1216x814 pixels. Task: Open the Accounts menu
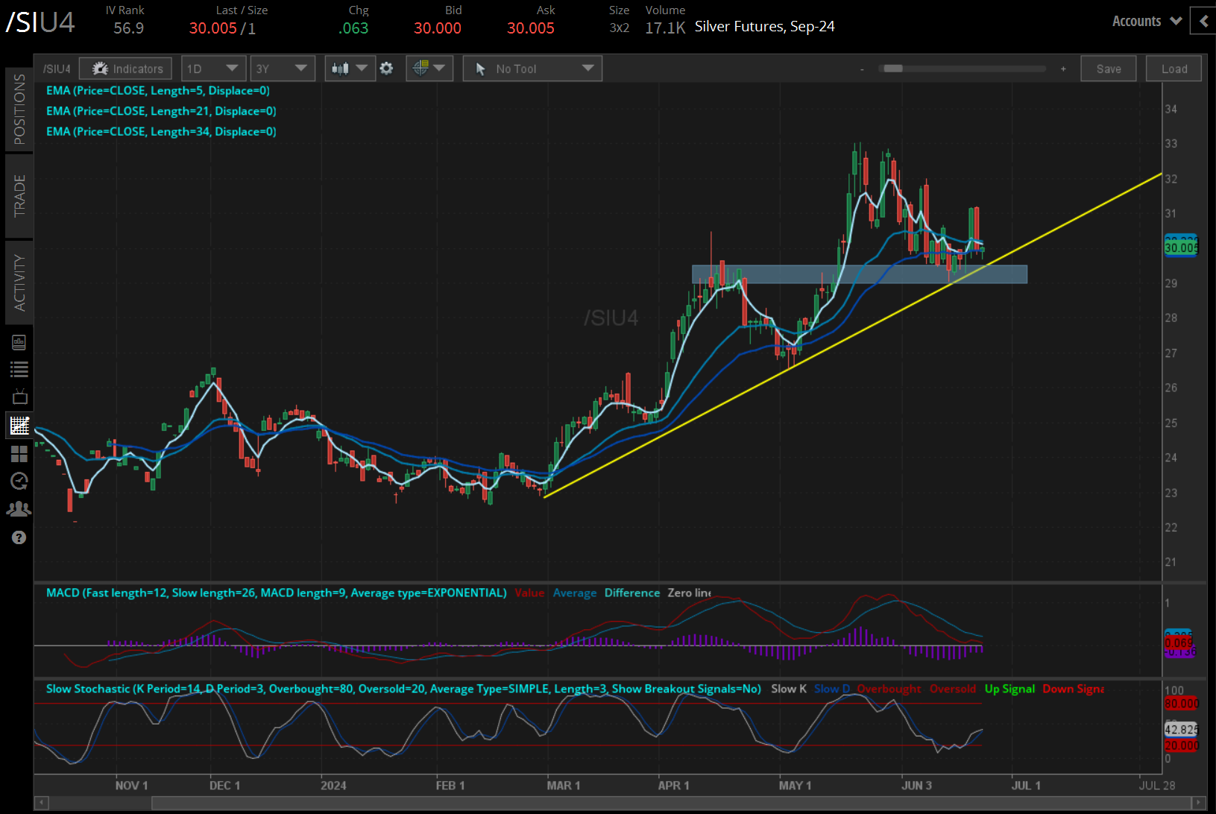[x=1146, y=21]
